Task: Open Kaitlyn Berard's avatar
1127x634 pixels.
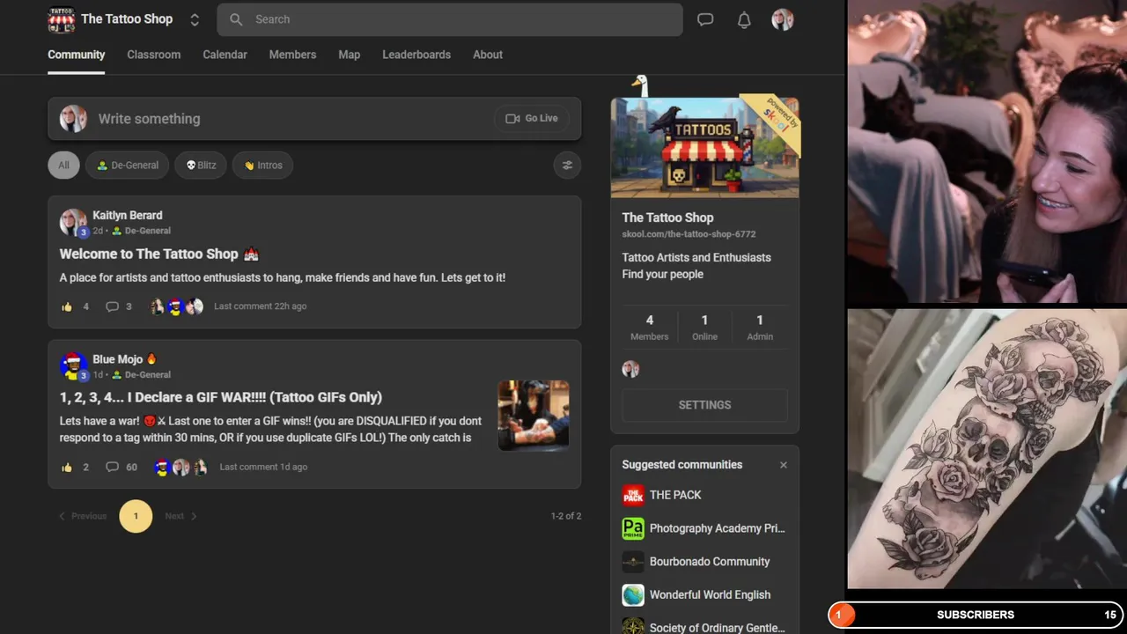Action: [x=73, y=223]
